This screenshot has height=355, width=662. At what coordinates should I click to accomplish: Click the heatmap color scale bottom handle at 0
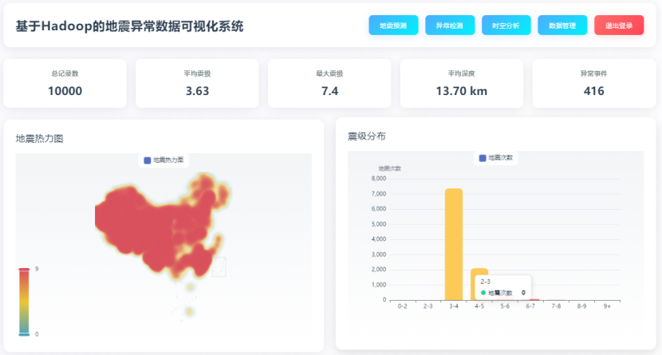24,334
